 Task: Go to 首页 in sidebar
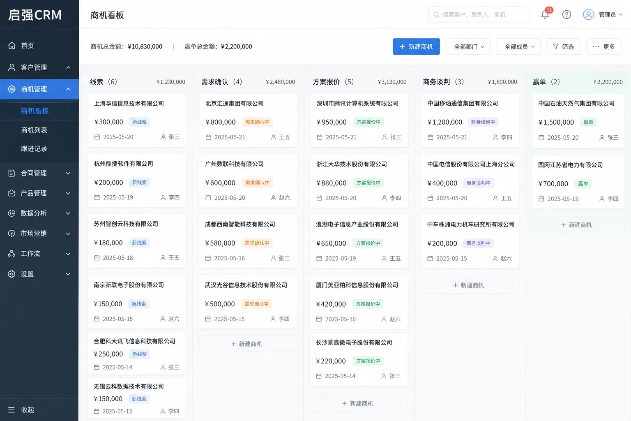pos(39,45)
